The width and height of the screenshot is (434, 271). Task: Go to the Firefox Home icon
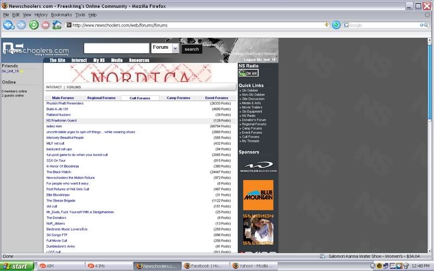tap(57, 25)
